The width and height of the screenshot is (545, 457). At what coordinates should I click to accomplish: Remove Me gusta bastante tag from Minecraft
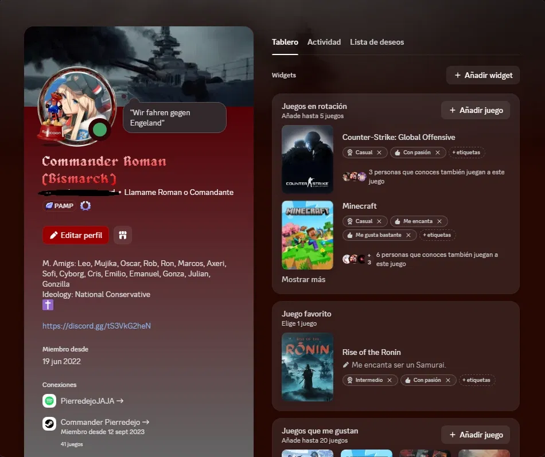pyautogui.click(x=408, y=235)
